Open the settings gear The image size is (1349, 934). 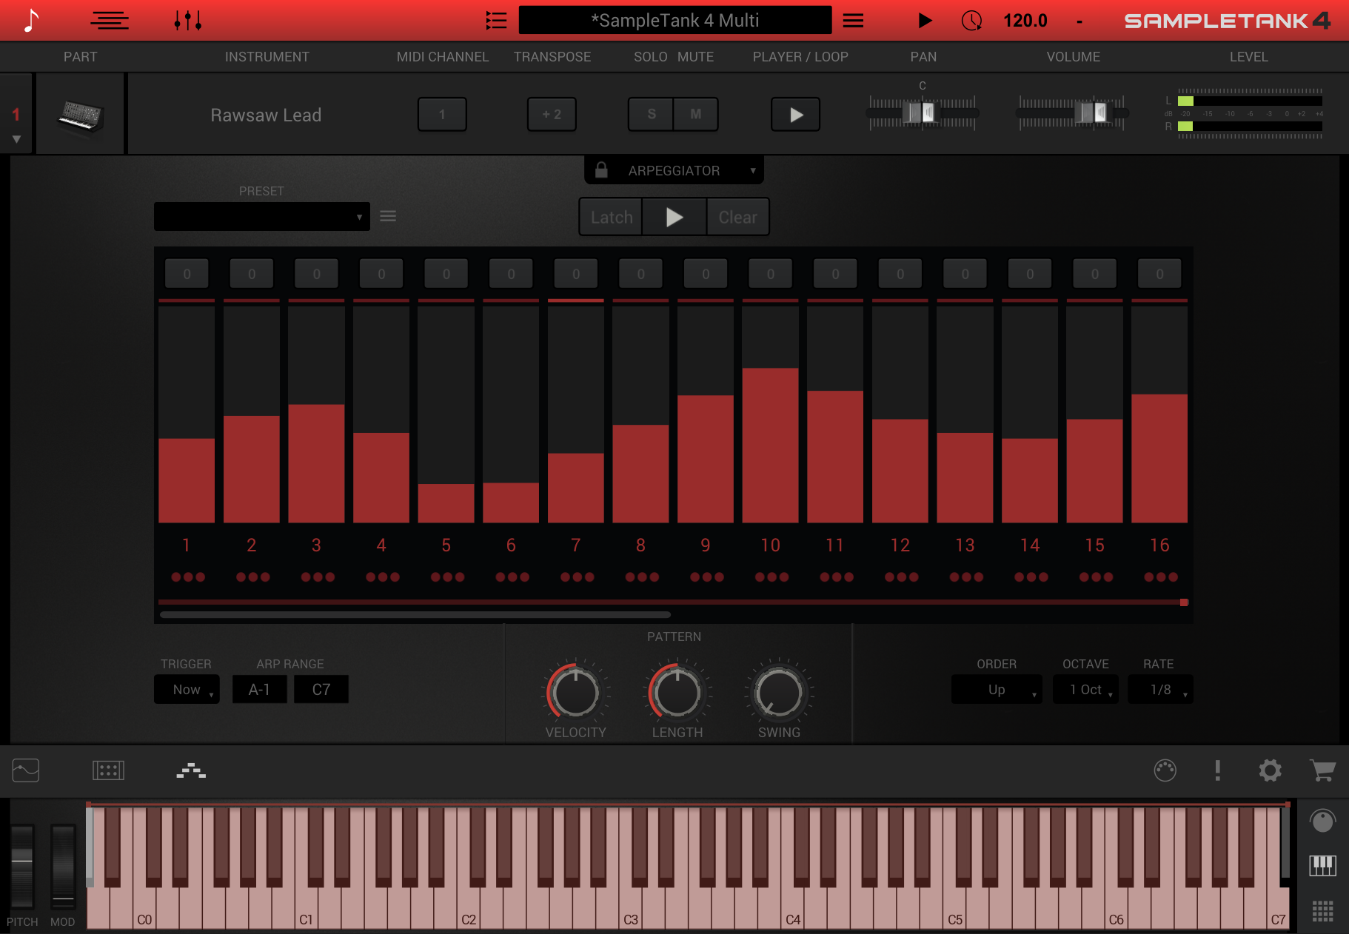click(x=1270, y=770)
